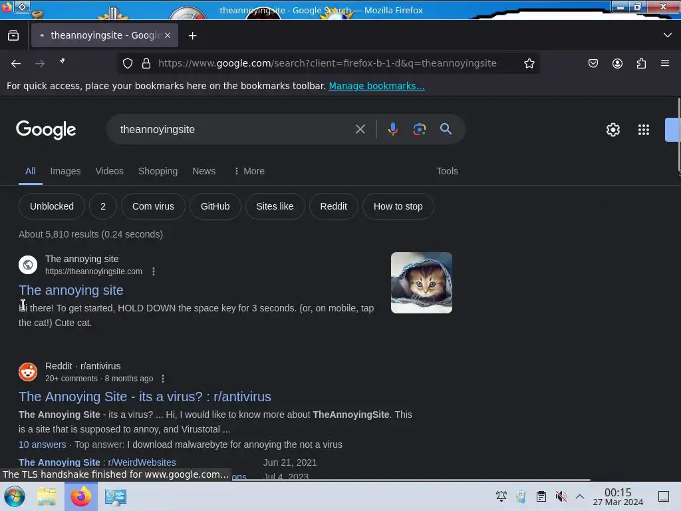Switch to the Images tab
681x511 pixels.
(x=65, y=171)
